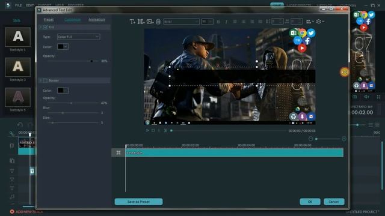Click the text clip on the main timeline
This screenshot has height=216, width=385.
pos(32,171)
